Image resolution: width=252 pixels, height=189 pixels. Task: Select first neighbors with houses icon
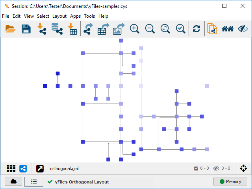[228, 29]
